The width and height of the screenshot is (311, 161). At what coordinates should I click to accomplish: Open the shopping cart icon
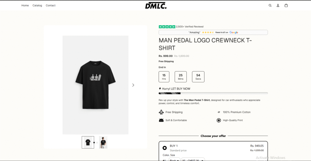point(286,5)
